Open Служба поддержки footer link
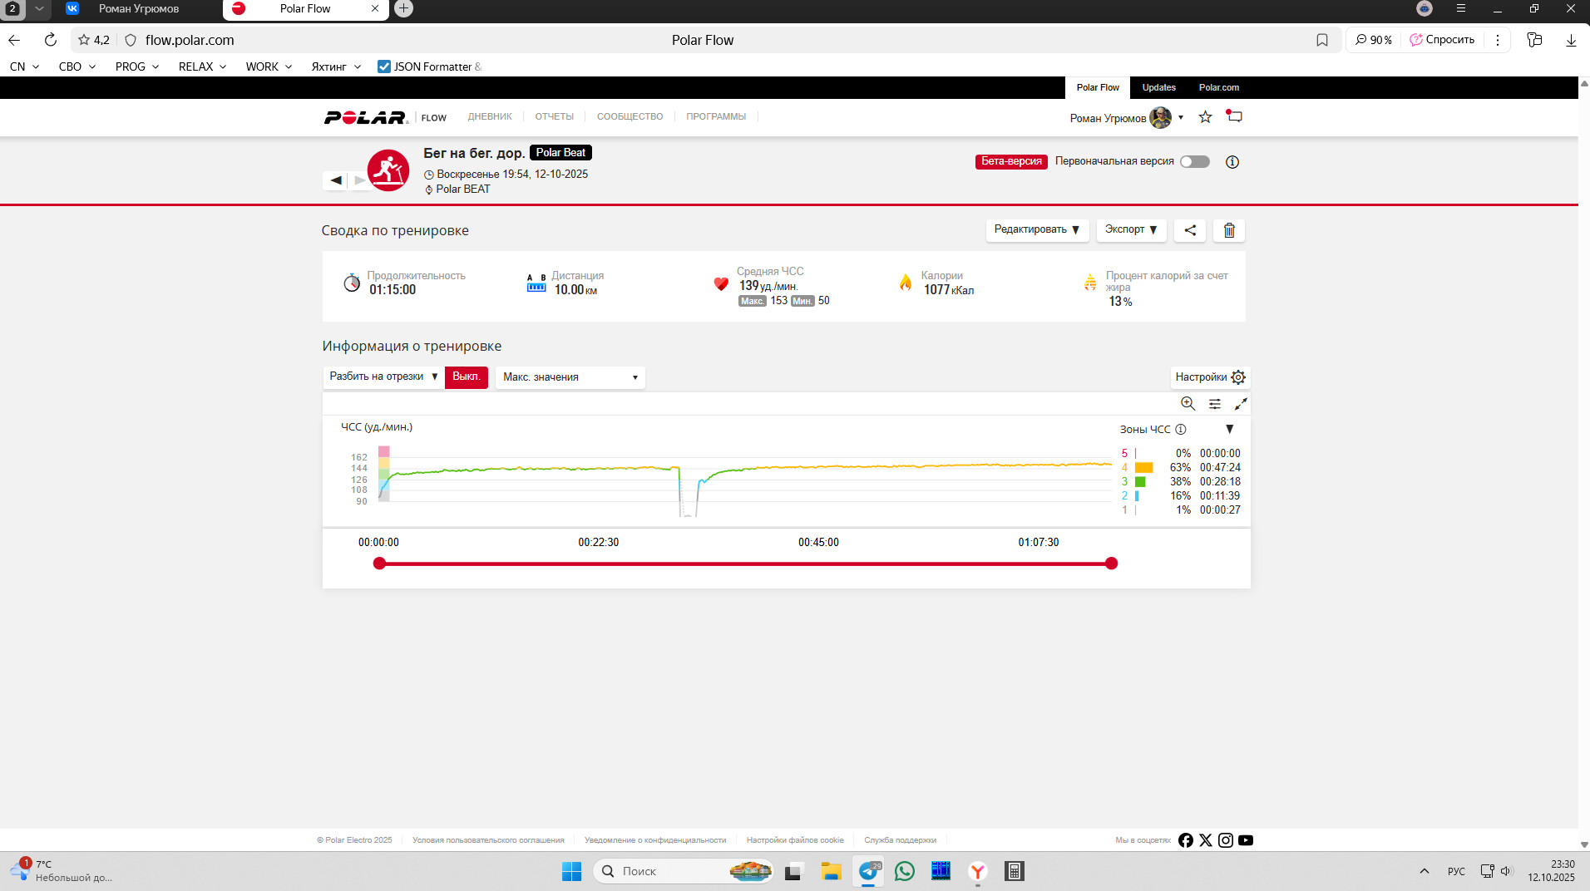This screenshot has height=891, width=1590. coord(900,840)
